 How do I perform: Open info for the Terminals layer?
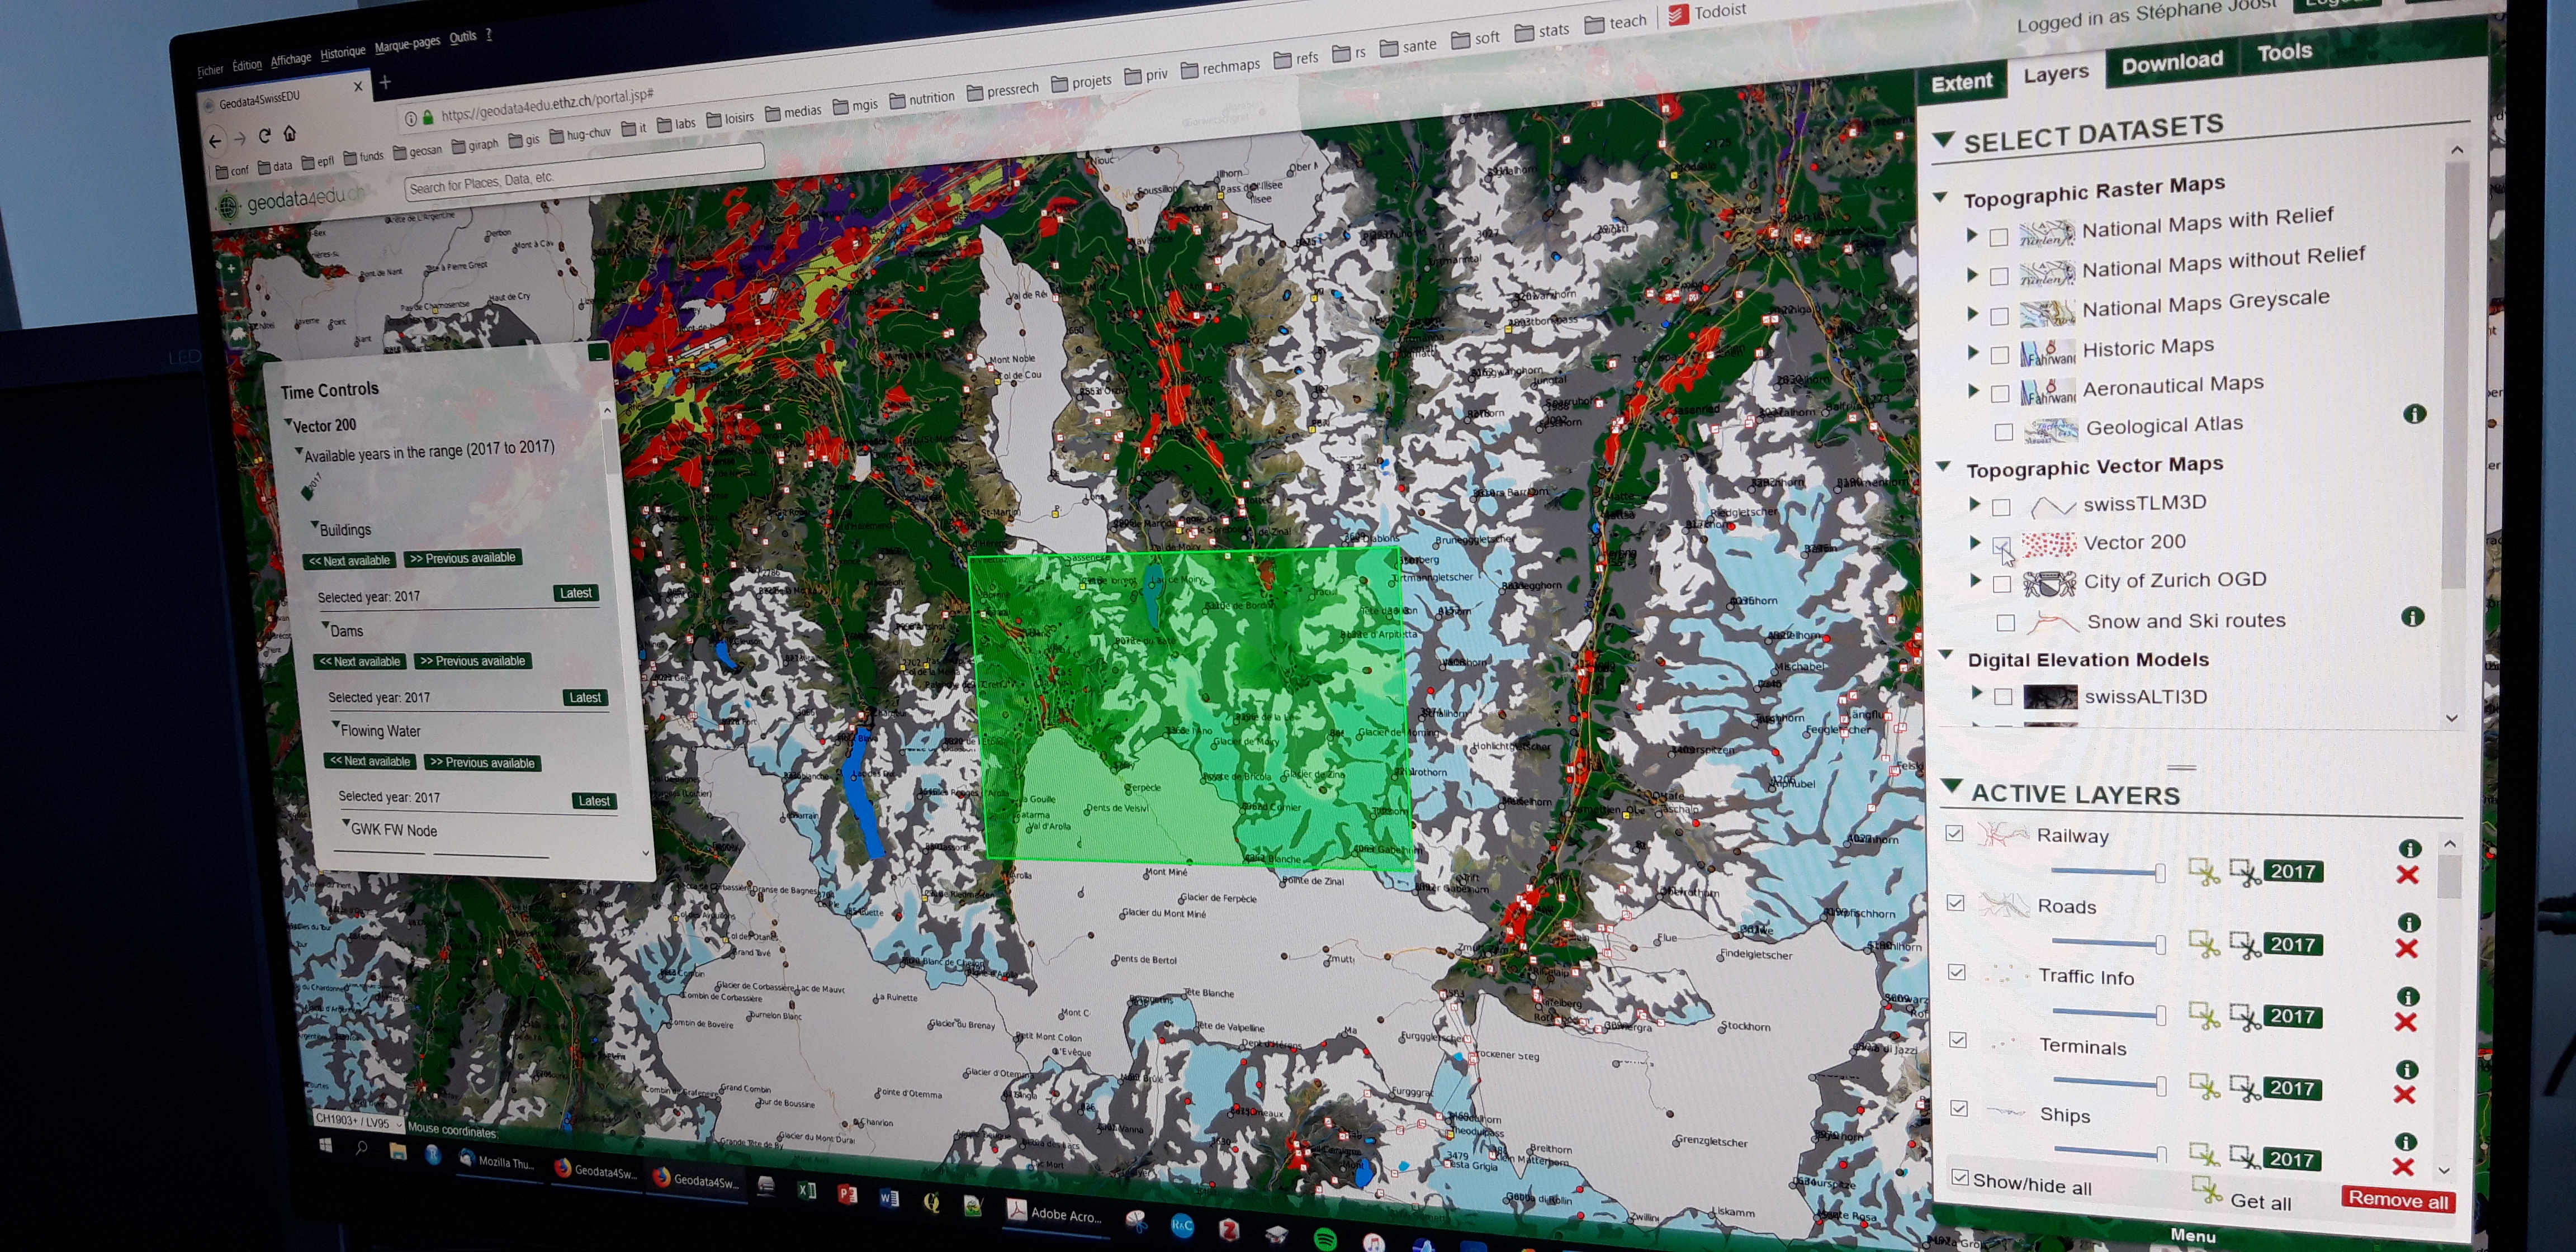point(2407,1069)
